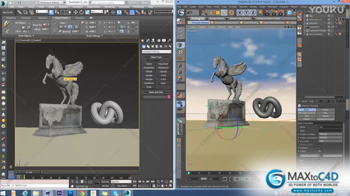Enable the X-Ray checkbox in Basic Properties
The height and width of the screenshot is (196, 350).
pos(319,151)
